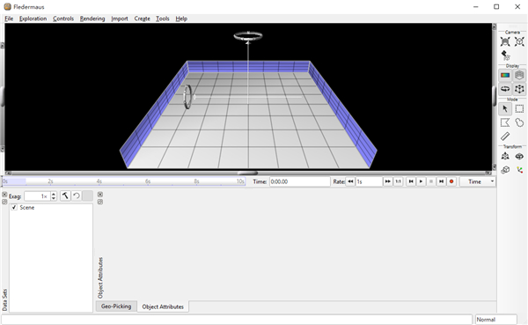
Task: Click the play button in the timeline
Action: (x=421, y=181)
